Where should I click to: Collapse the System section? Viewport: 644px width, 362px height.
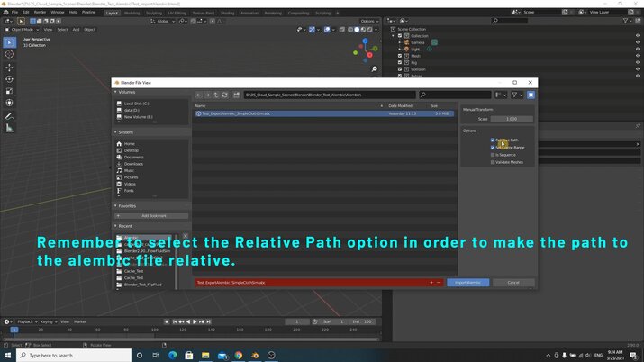tap(115, 132)
